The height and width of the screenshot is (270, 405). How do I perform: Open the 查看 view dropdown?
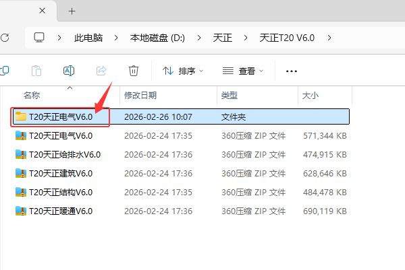coord(243,71)
